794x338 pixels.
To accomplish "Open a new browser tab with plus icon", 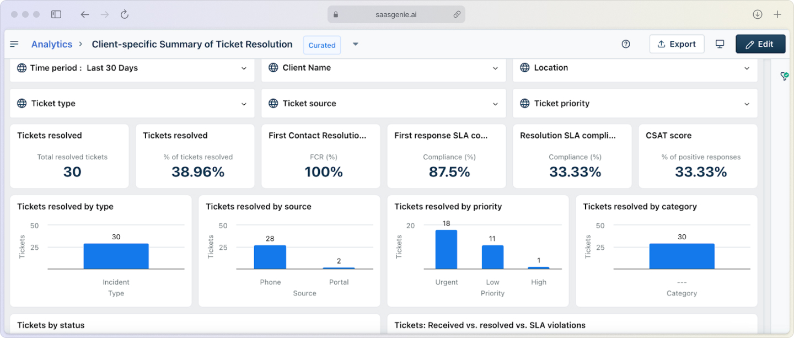I will coord(779,14).
